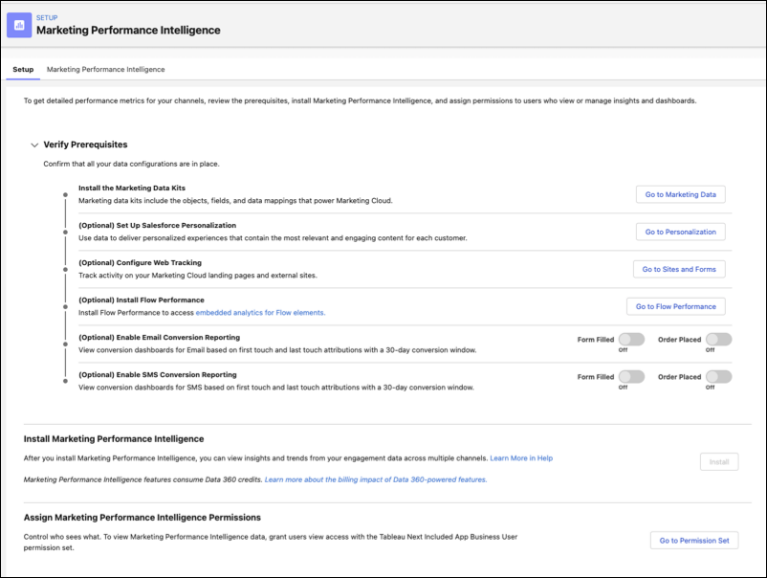767x578 pixels.
Task: Click Go to Sites and Forms
Action: tap(679, 269)
